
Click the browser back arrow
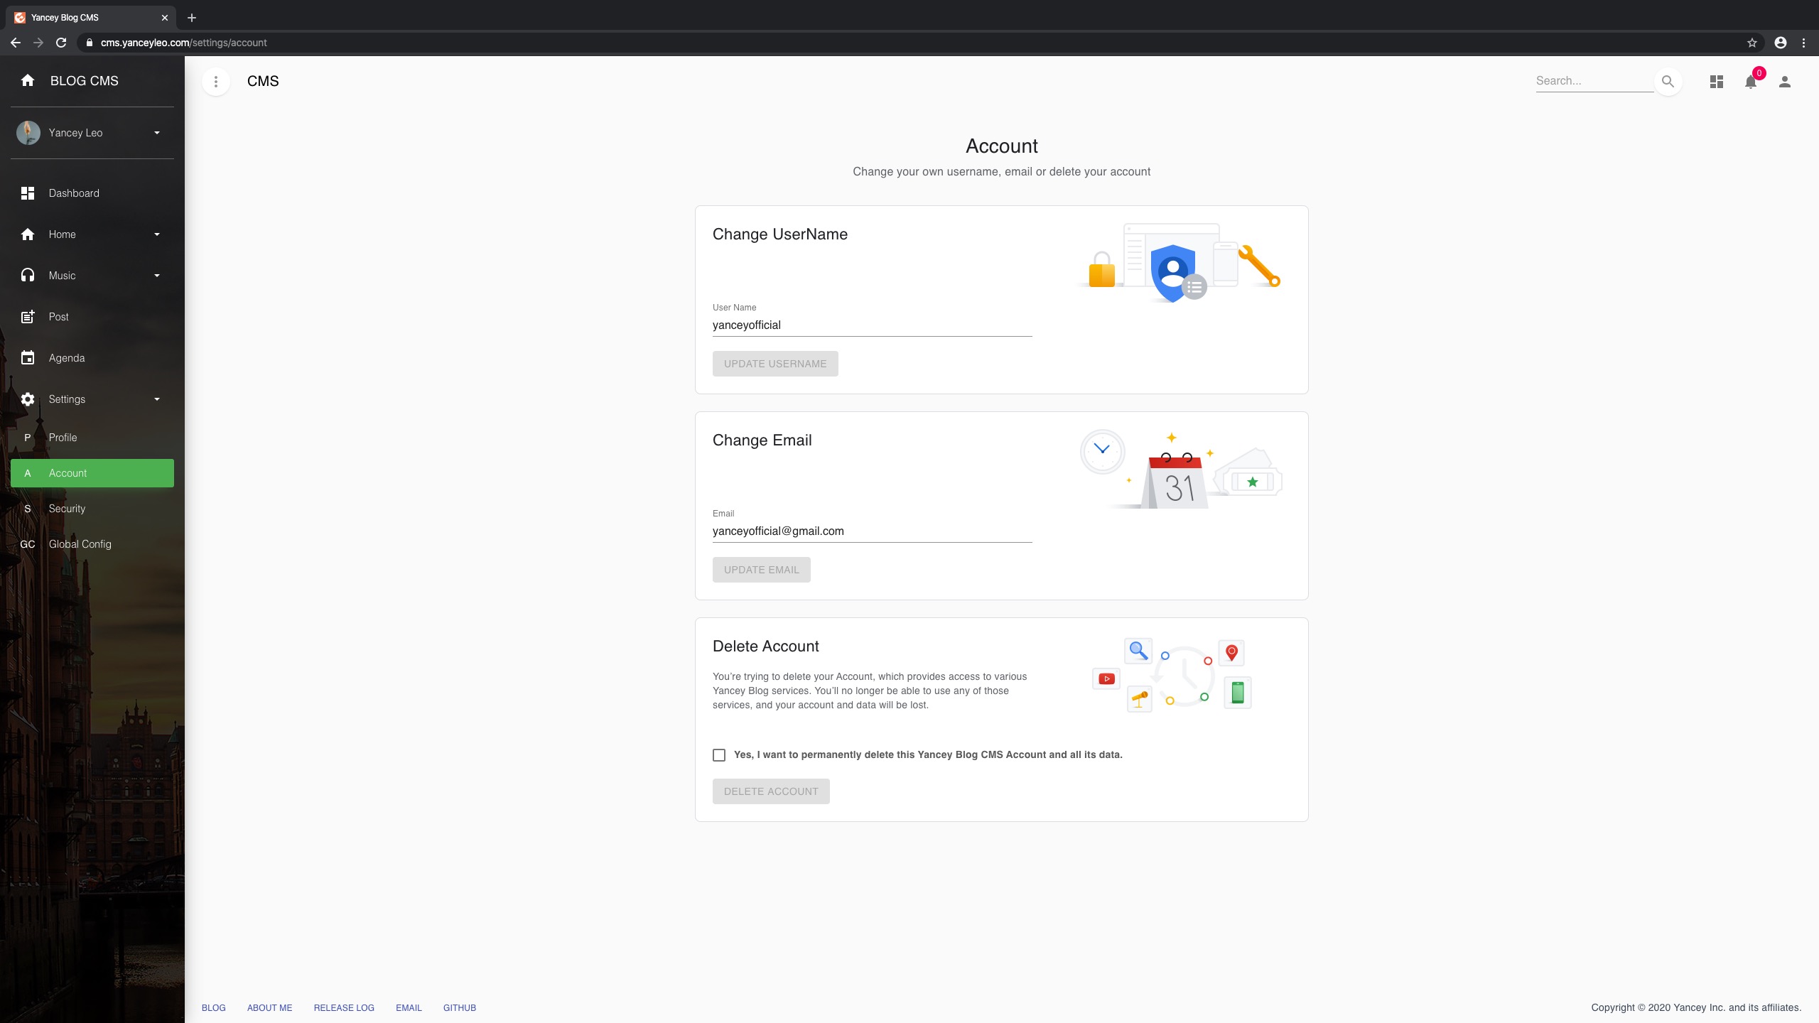click(16, 43)
